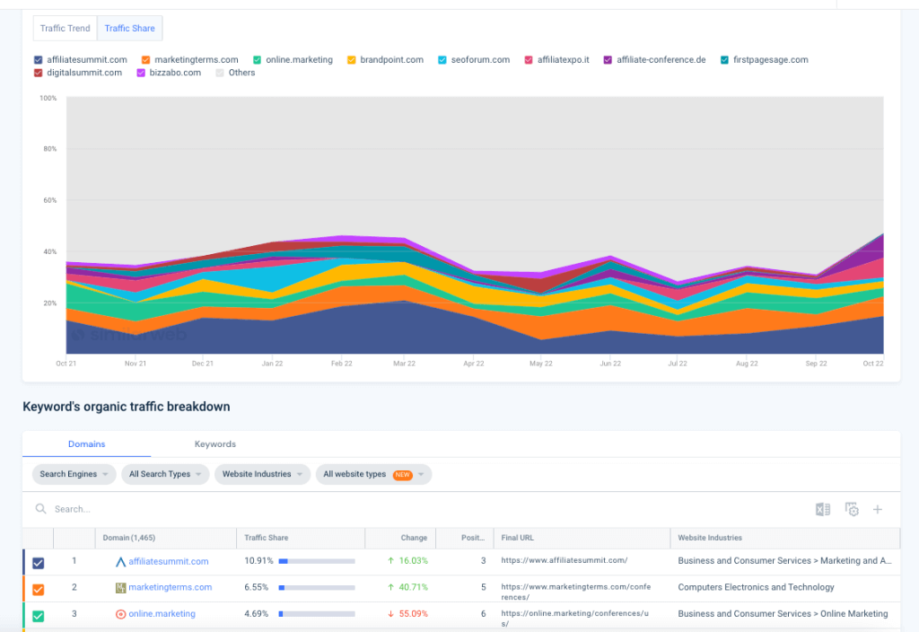The width and height of the screenshot is (919, 632).
Task: Toggle the Others legend checkbox
Action: coord(220,73)
